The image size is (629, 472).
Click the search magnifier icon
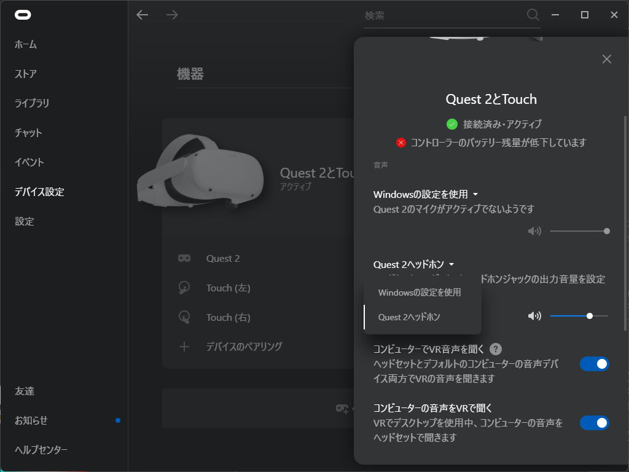532,15
